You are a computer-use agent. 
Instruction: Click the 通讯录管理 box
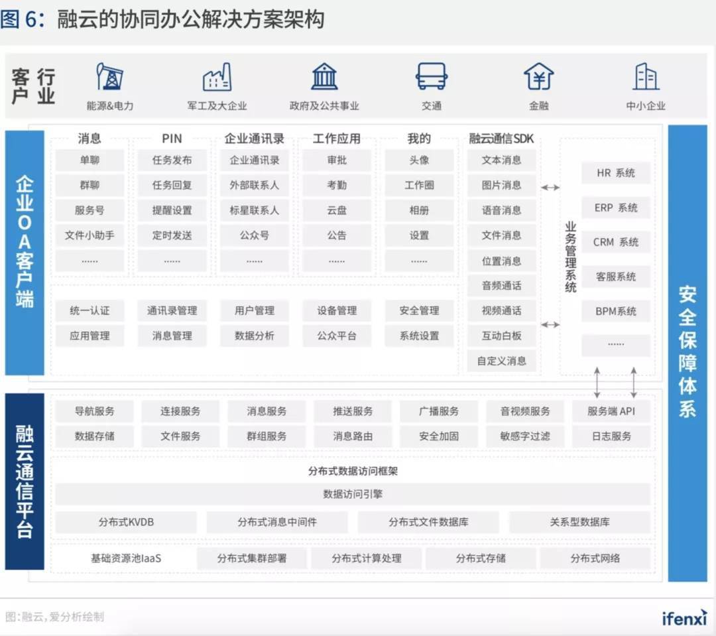click(x=172, y=310)
